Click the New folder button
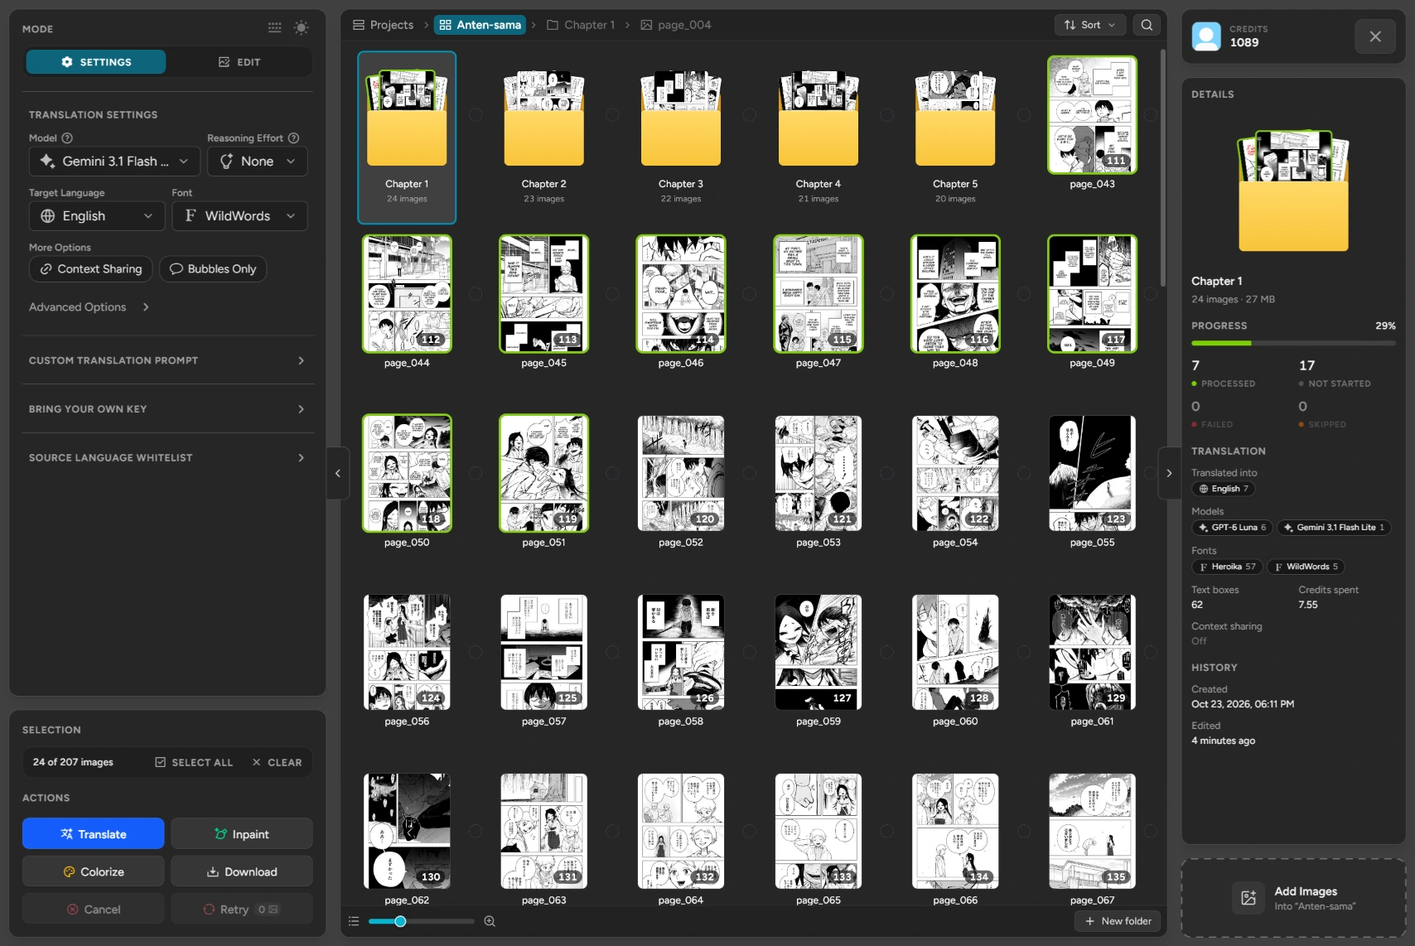Screen dimensions: 1415x946 coord(1118,921)
